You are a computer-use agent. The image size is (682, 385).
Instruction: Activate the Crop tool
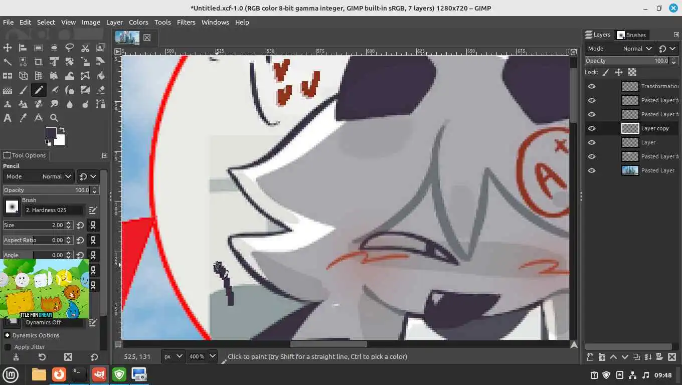(x=38, y=62)
